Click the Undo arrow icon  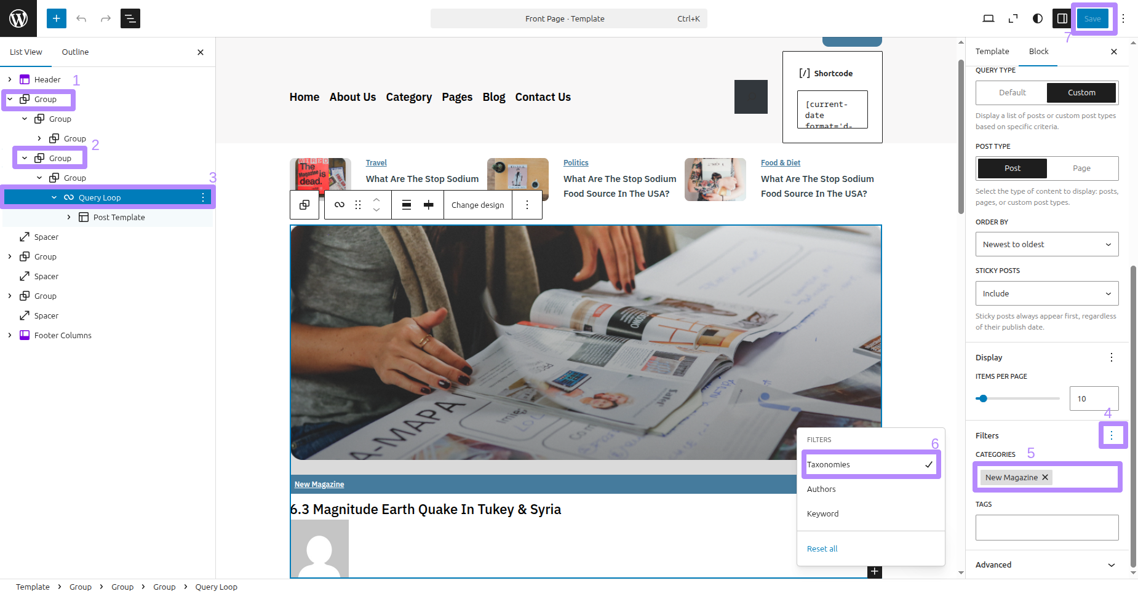pos(81,18)
